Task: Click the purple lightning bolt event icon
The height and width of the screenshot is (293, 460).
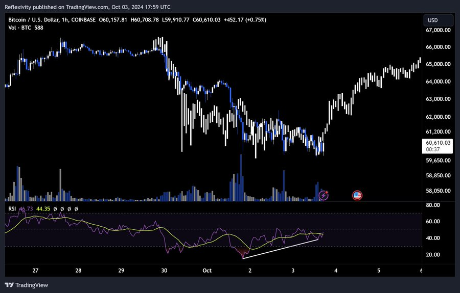Action: [324, 195]
